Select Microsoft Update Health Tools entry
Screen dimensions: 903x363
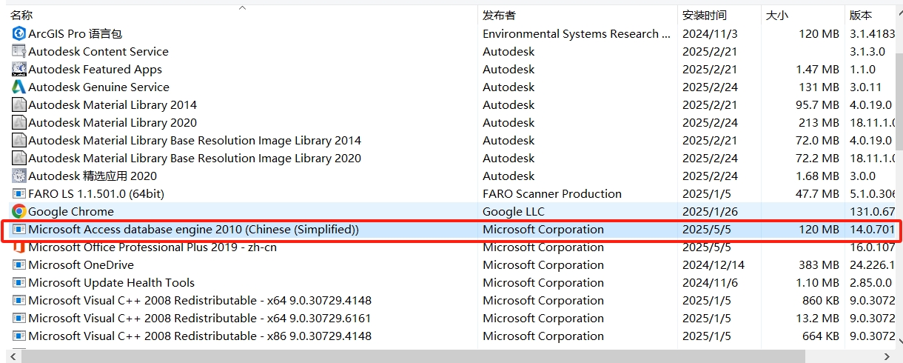[451, 282]
